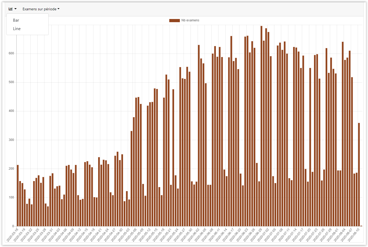Click the first bar for 2020-03-16
The width and height of the screenshot is (368, 247).
(x=18, y=195)
